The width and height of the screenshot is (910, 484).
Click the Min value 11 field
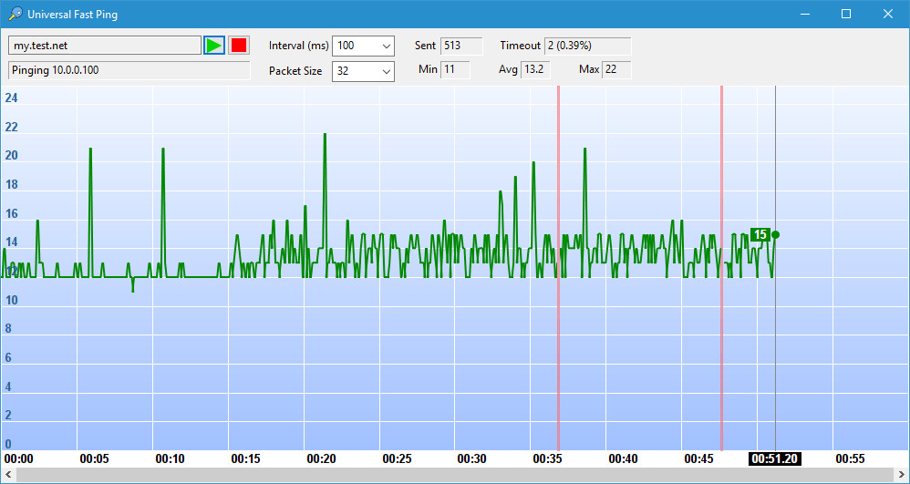pos(455,69)
